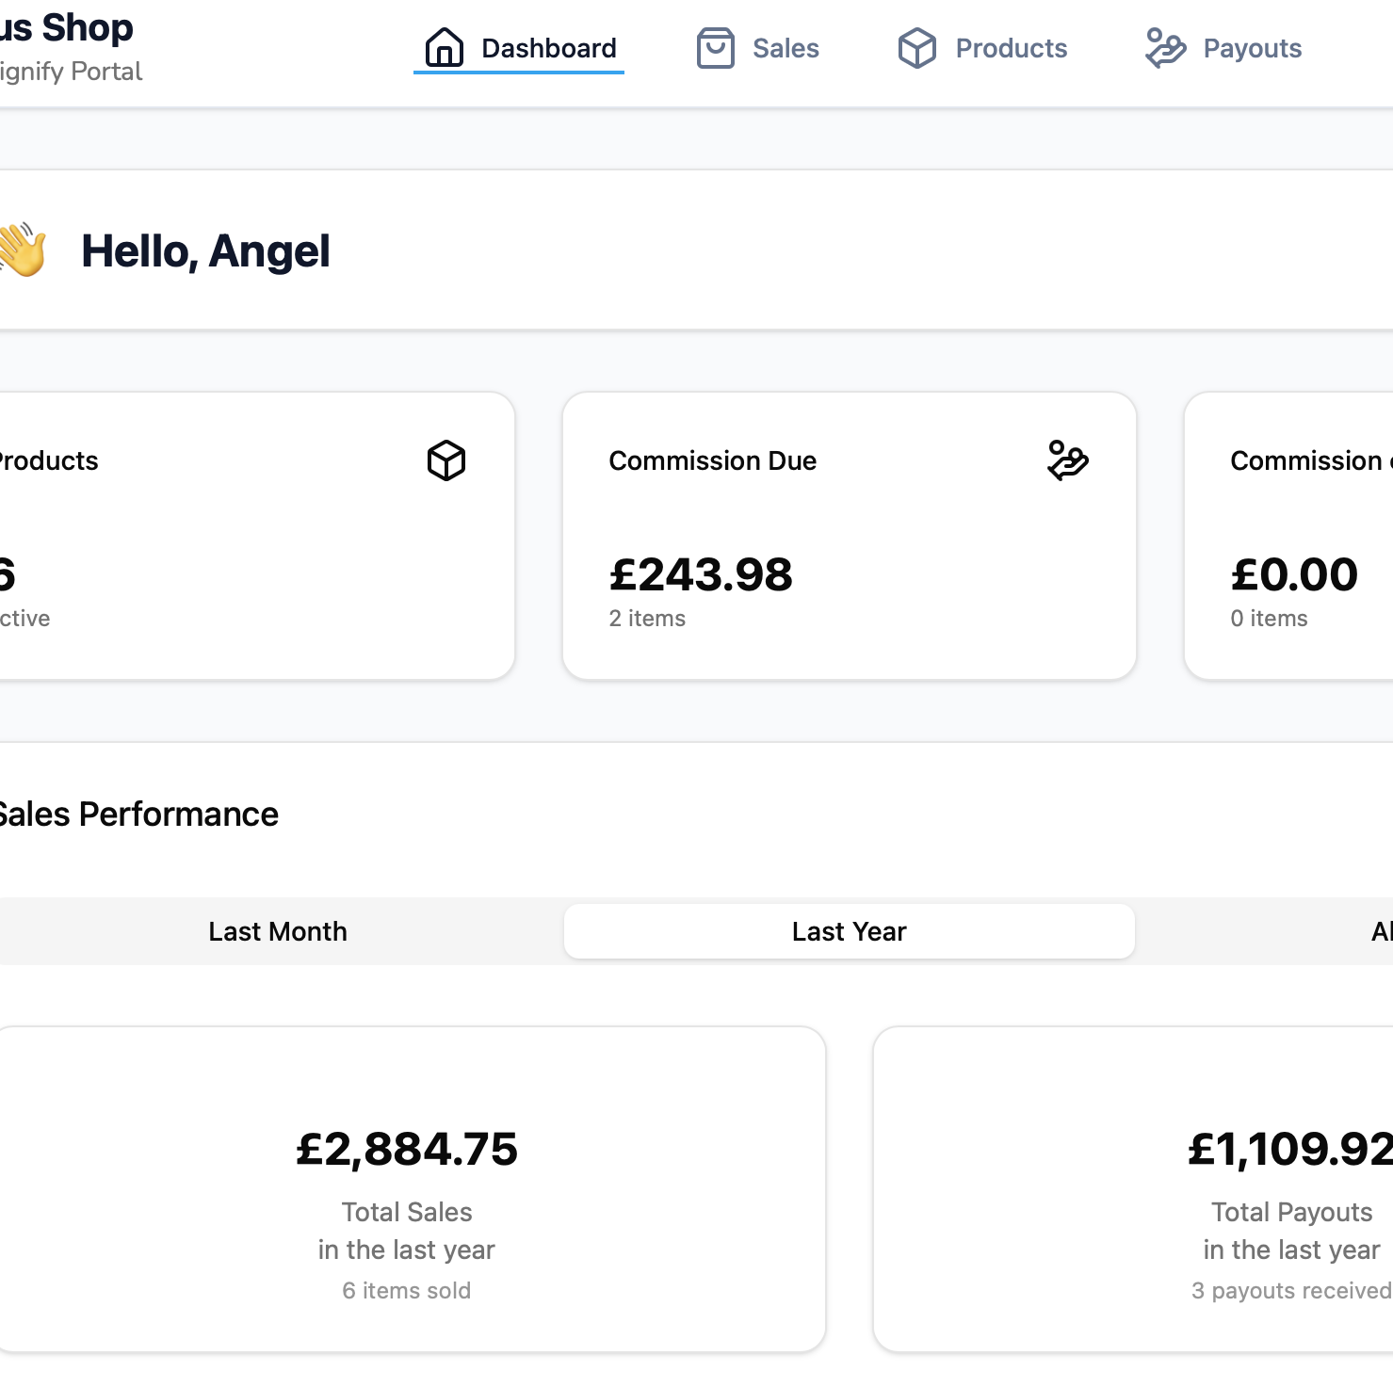Click the Sales Performance heading

(138, 814)
